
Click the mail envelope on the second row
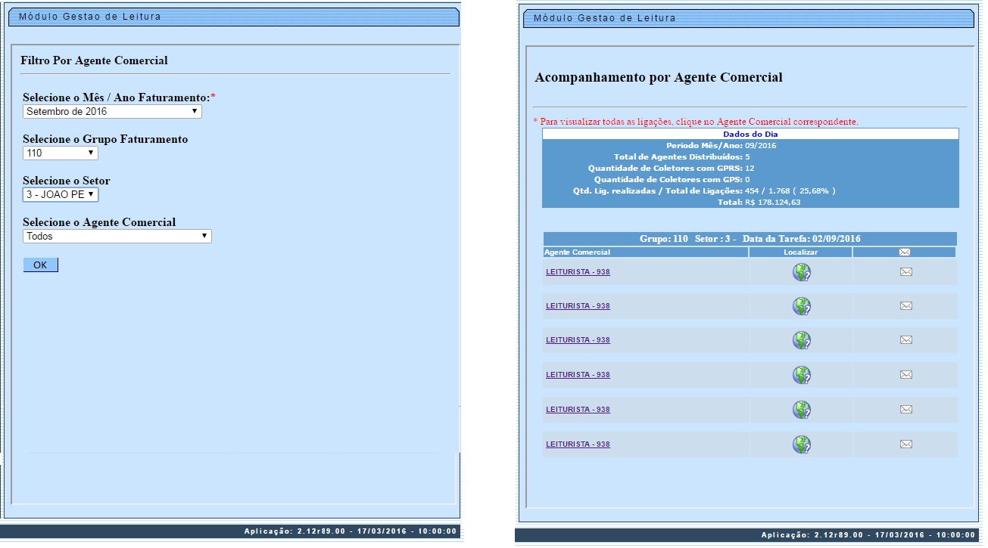point(906,305)
